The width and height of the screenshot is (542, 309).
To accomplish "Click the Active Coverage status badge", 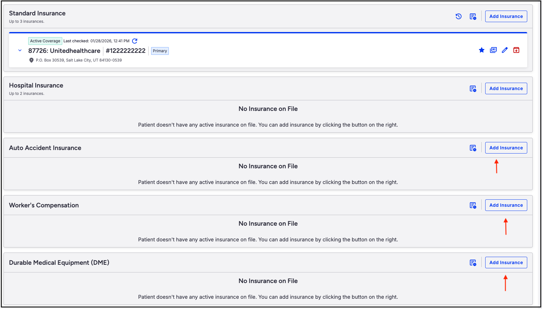I will click(45, 41).
